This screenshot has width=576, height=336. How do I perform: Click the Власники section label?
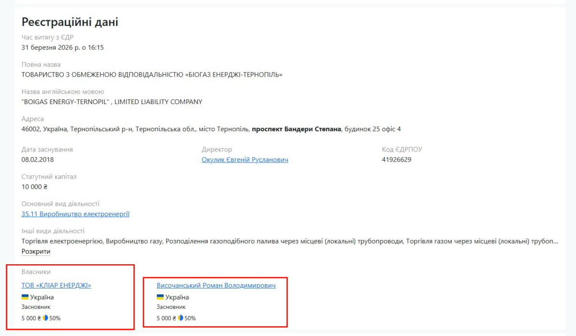click(36, 272)
